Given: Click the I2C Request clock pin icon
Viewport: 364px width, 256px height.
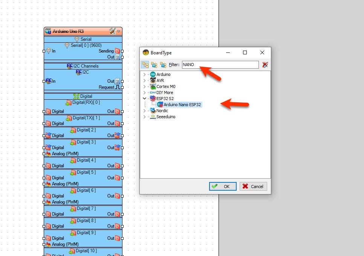Looking at the screenshot, I should pos(118,87).
